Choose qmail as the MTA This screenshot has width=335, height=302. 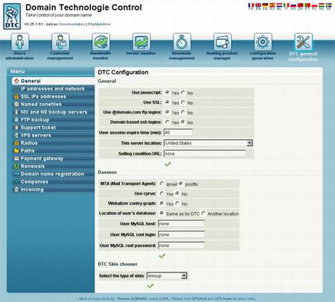pyautogui.click(x=162, y=183)
